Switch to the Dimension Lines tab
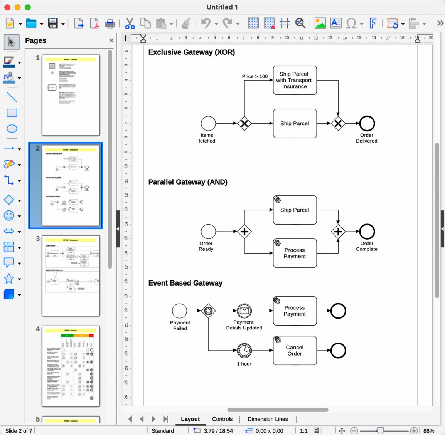This screenshot has height=435, width=445. click(268, 419)
